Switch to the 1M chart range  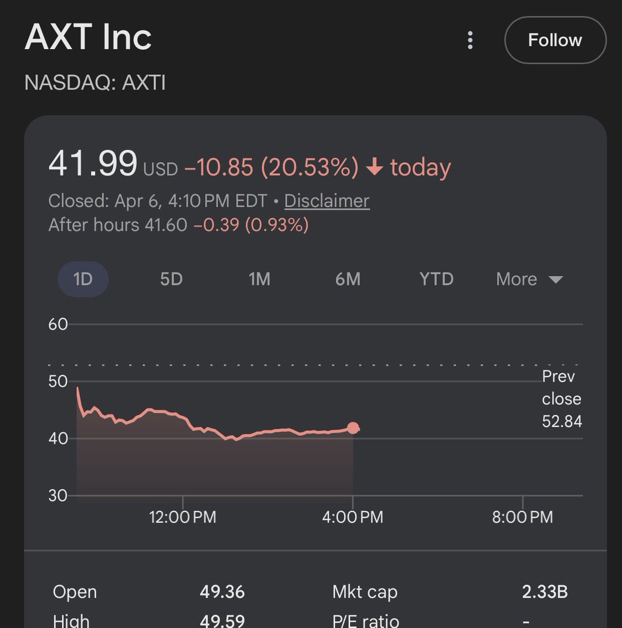(x=259, y=279)
